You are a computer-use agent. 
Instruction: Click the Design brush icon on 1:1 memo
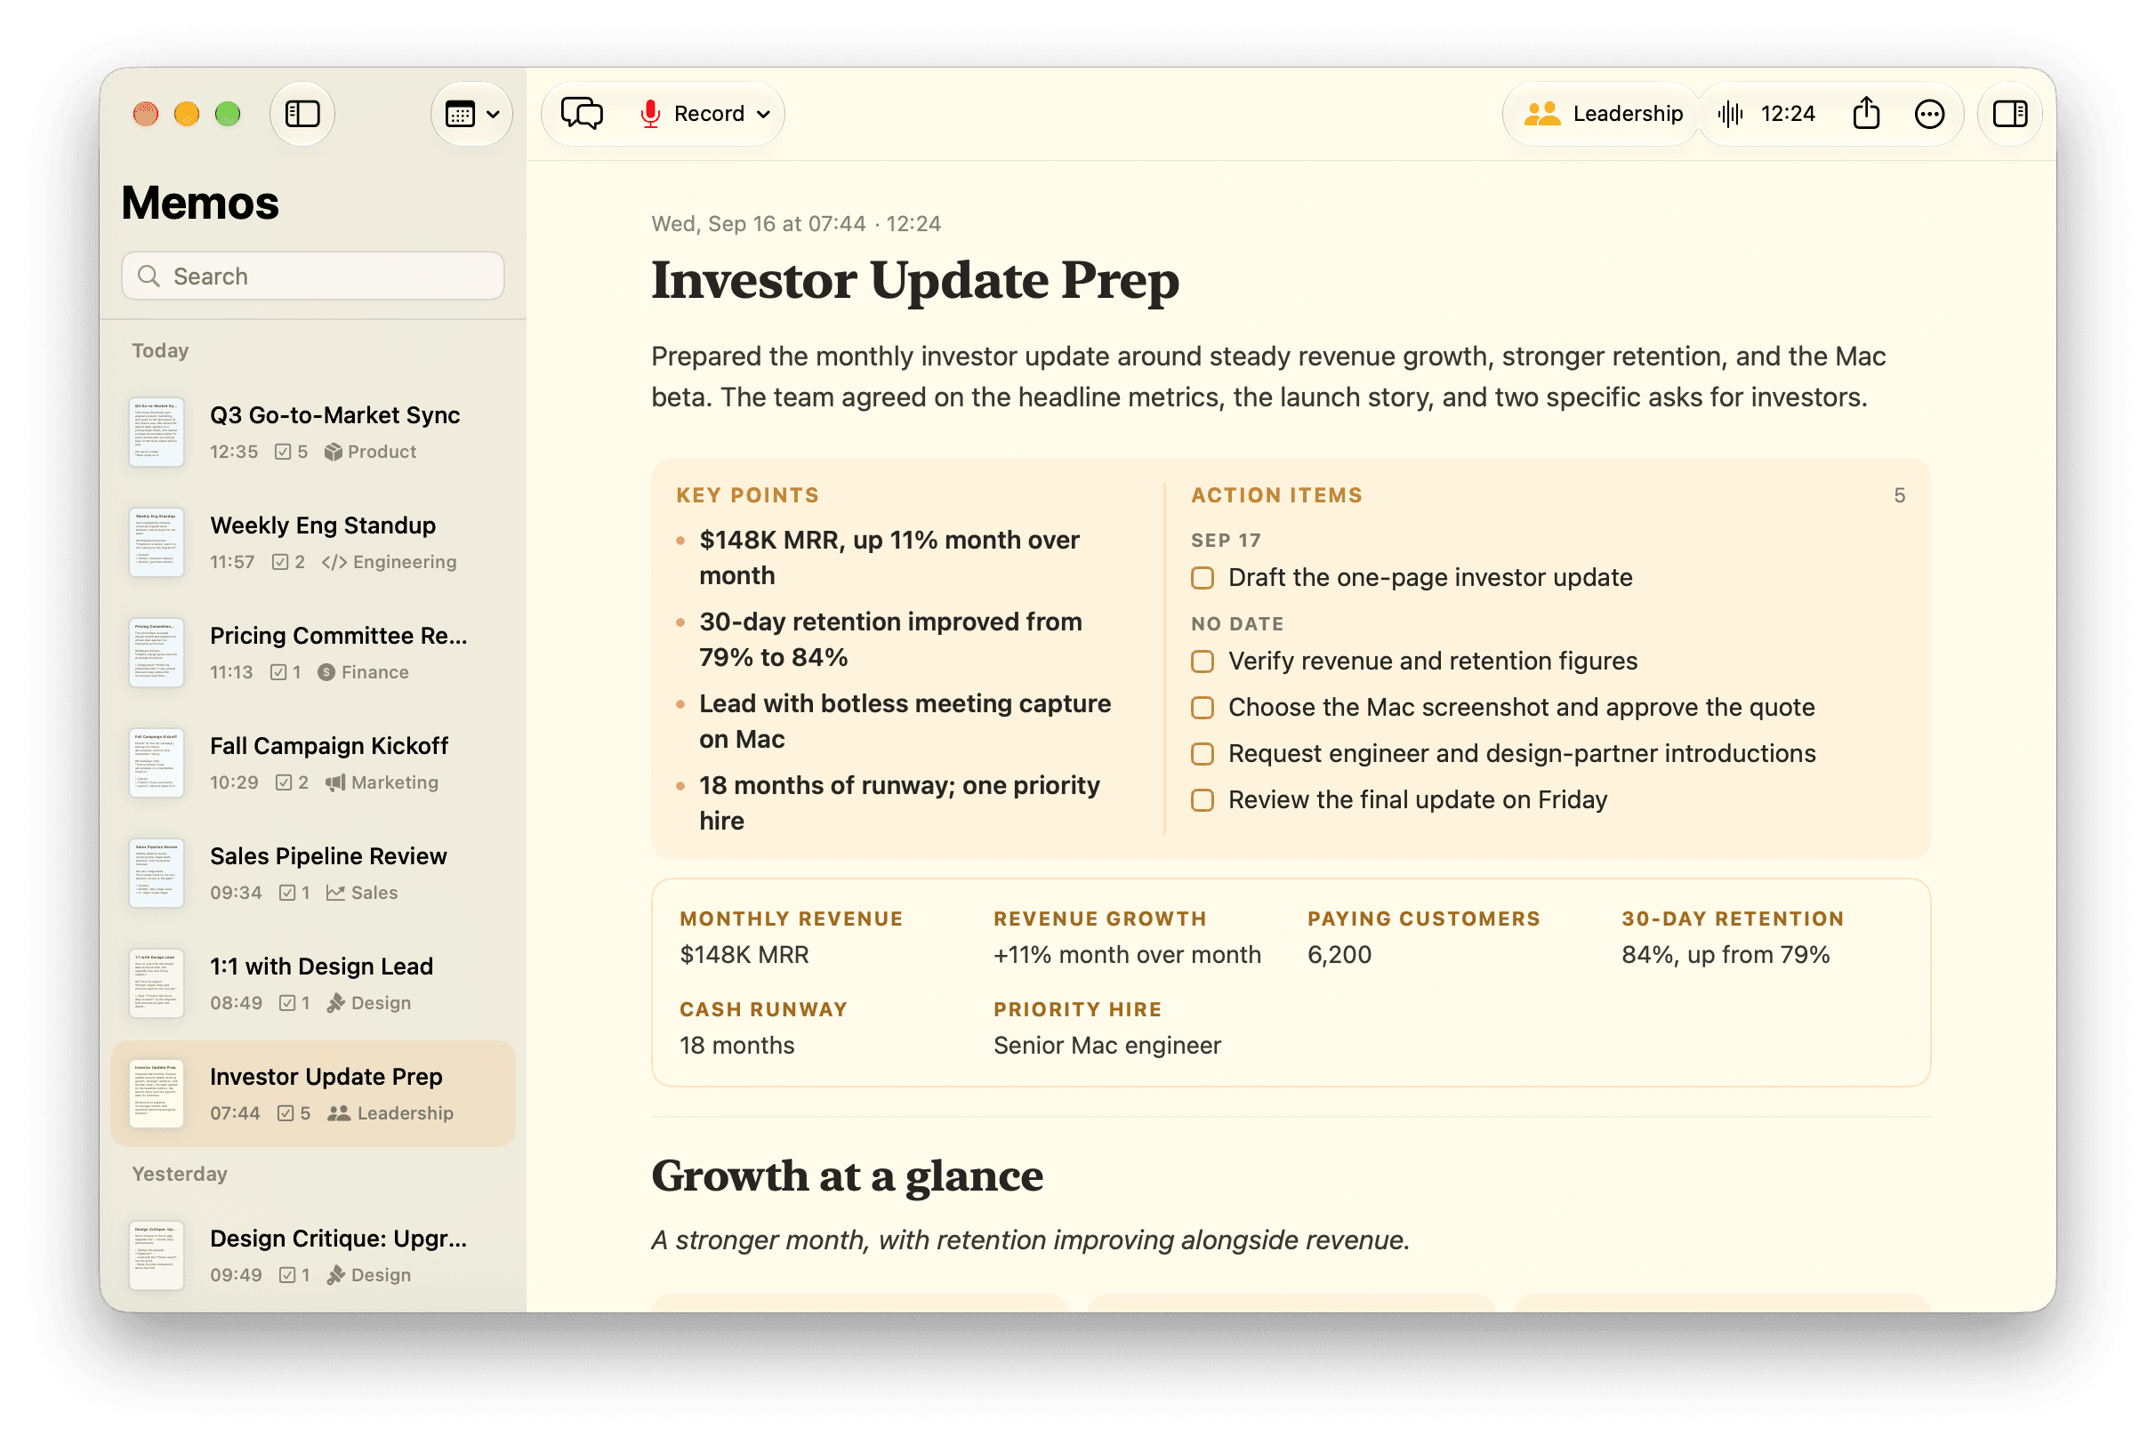click(x=336, y=1003)
